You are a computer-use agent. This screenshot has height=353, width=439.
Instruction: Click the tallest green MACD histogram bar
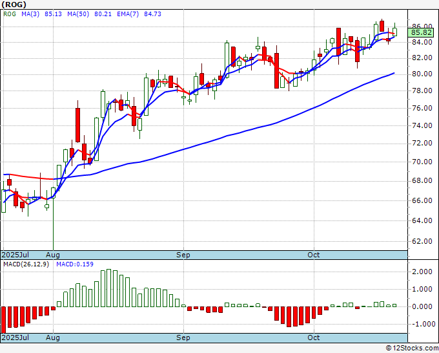(x=109, y=288)
